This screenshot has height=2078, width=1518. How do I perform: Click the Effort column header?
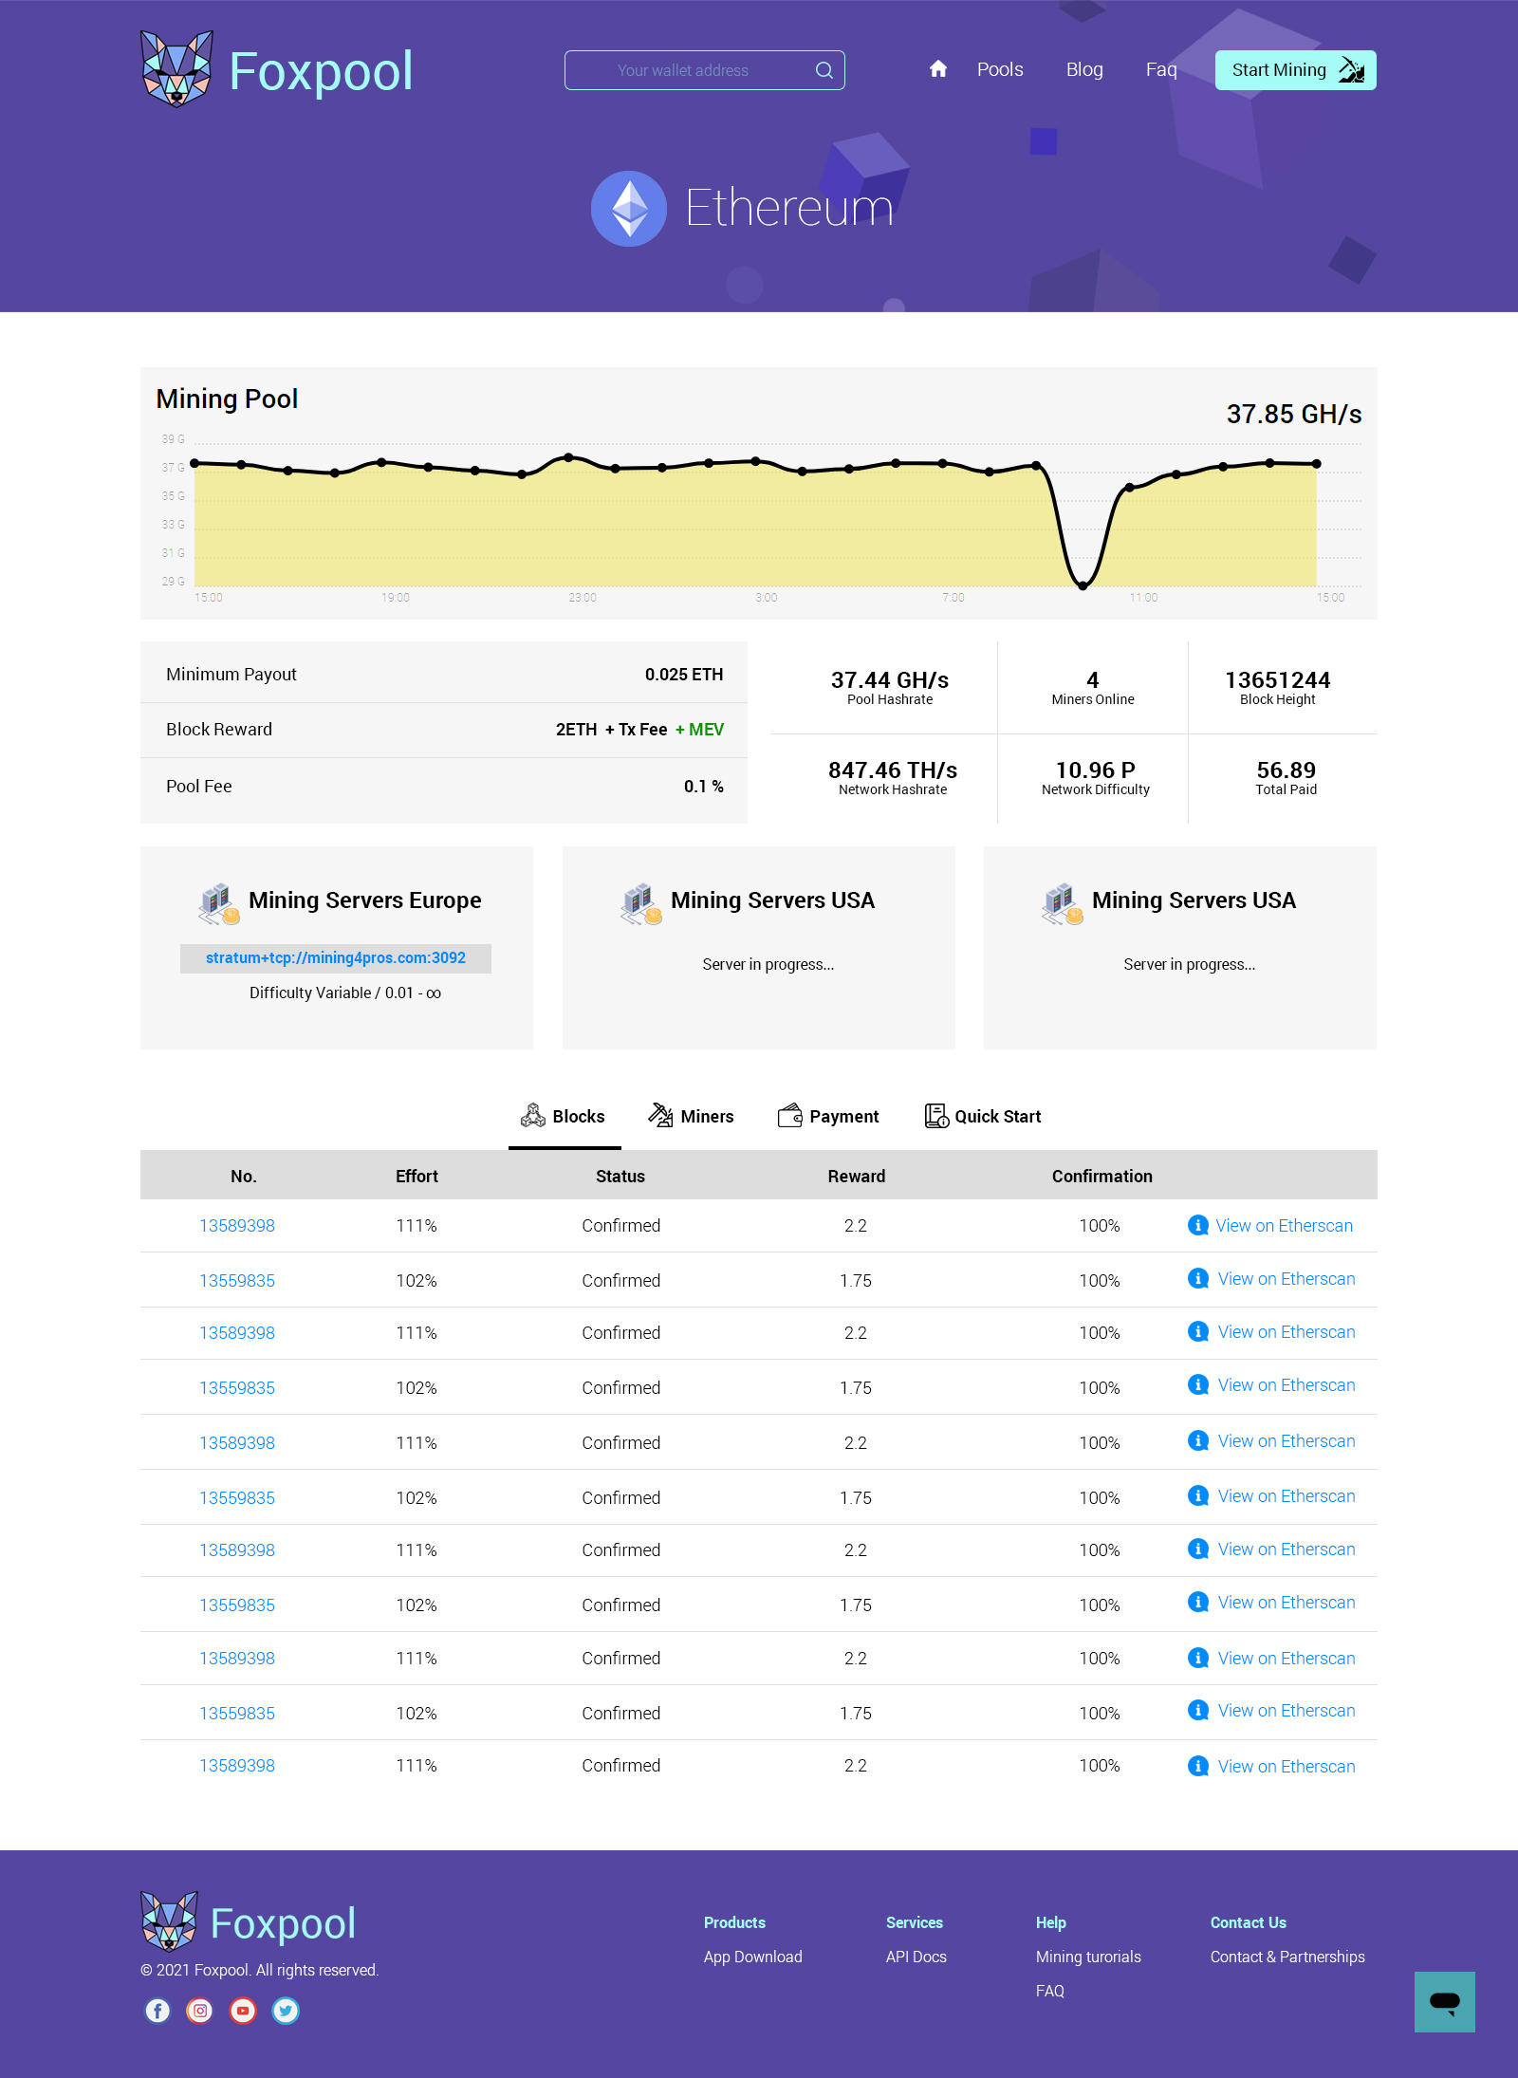pos(417,1176)
